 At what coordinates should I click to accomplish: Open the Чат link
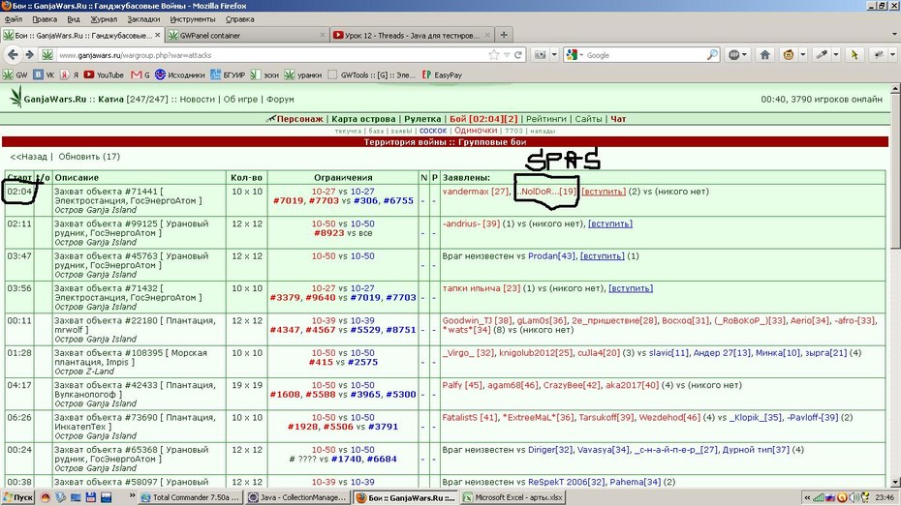618,119
